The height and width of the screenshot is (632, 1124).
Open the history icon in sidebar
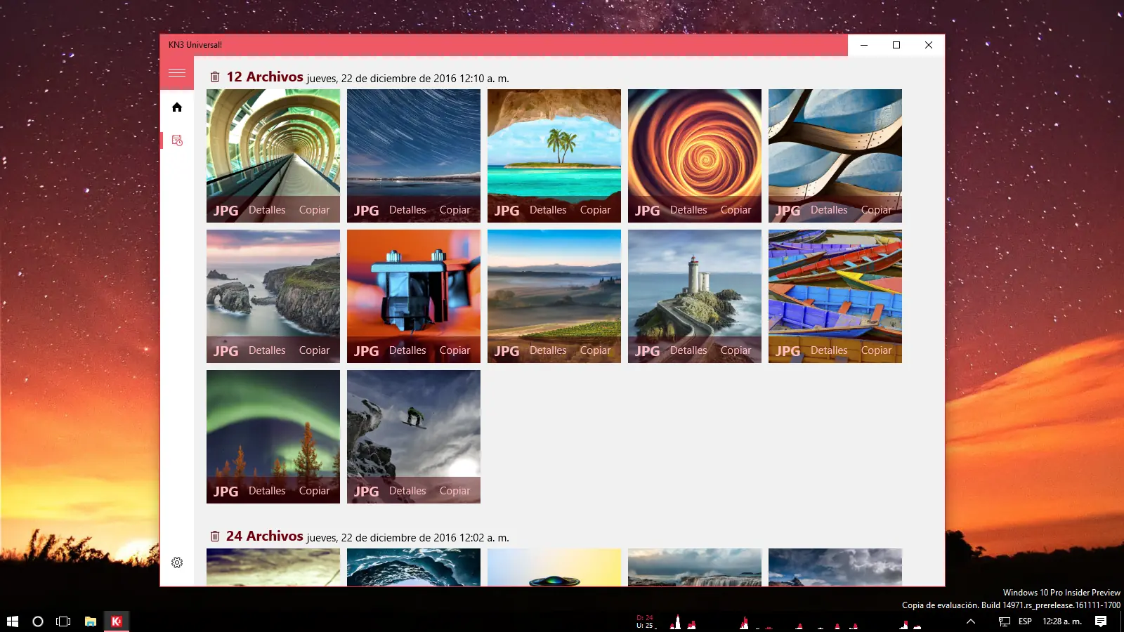point(177,140)
